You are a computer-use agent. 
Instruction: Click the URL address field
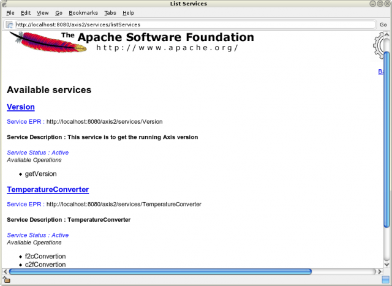[x=195, y=24]
